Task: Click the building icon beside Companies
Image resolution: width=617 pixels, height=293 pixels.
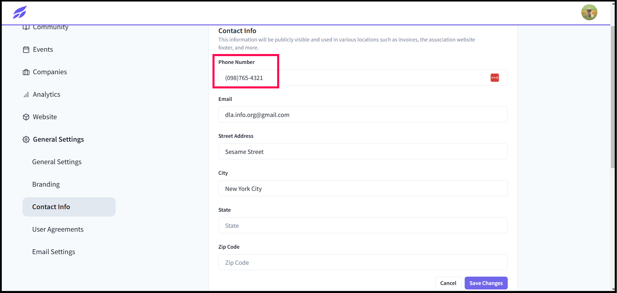Action: click(26, 72)
